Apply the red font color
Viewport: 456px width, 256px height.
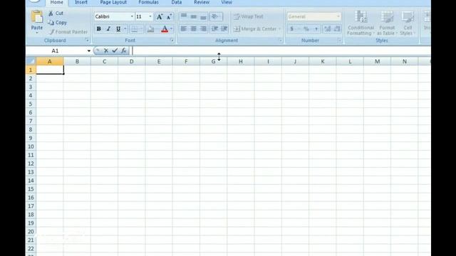(x=165, y=29)
